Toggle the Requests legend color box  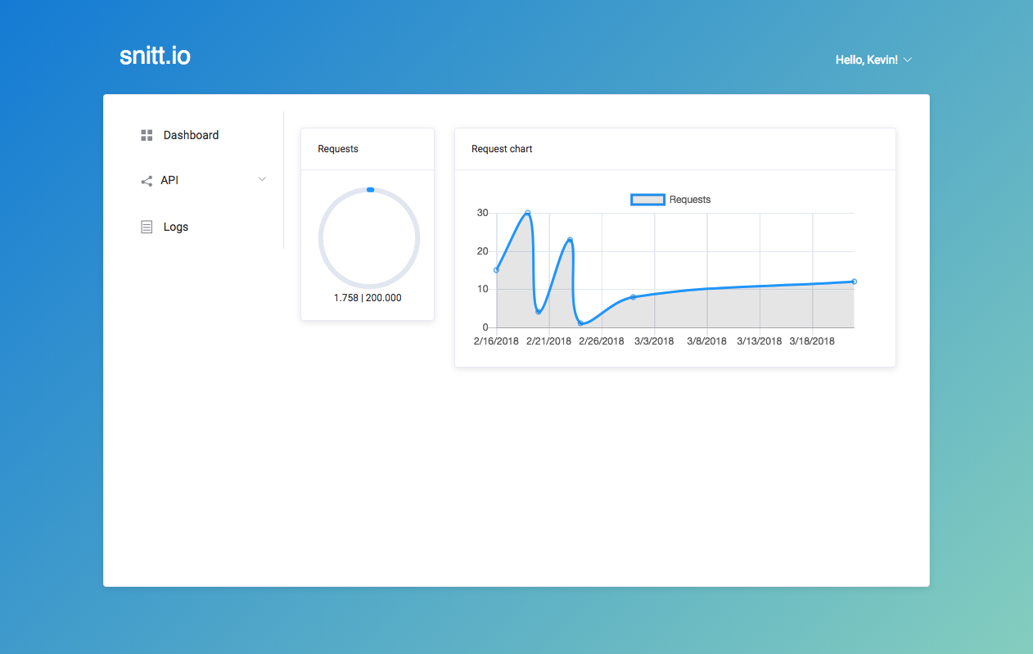tap(647, 200)
